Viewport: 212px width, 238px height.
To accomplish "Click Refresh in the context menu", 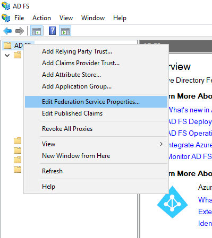I will pyautogui.click(x=96, y=171).
